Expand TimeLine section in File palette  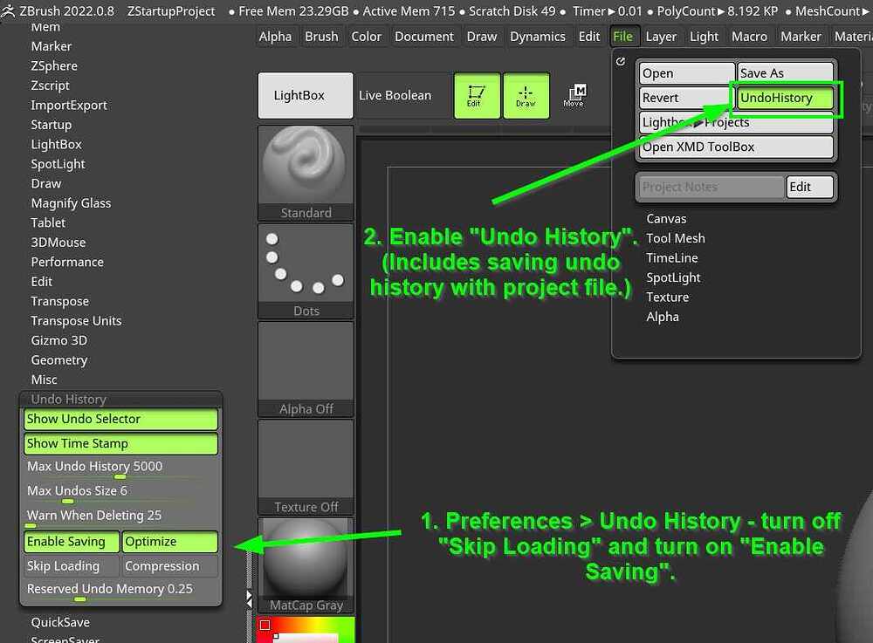click(672, 258)
